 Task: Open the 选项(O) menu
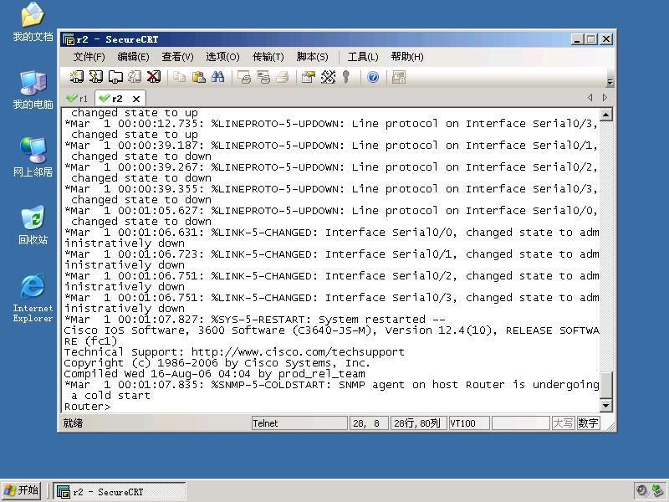(x=222, y=57)
